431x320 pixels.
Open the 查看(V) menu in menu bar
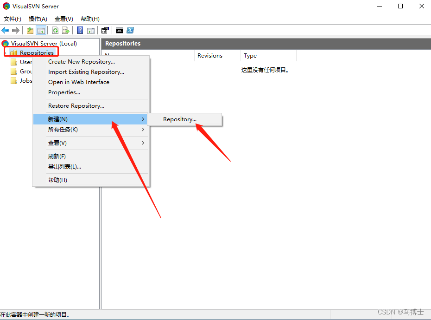click(x=64, y=19)
